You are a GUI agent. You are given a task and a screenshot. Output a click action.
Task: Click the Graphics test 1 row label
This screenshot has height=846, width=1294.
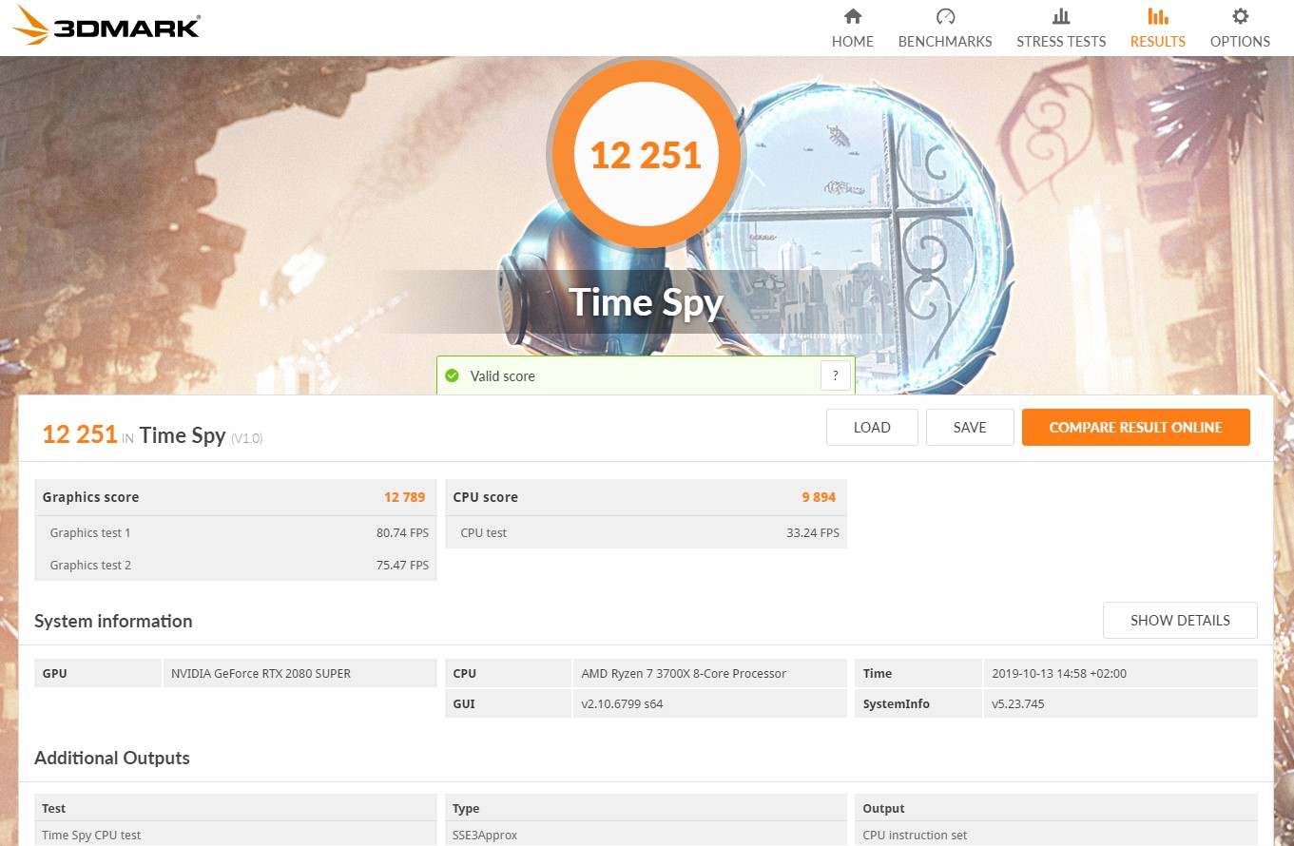[90, 532]
